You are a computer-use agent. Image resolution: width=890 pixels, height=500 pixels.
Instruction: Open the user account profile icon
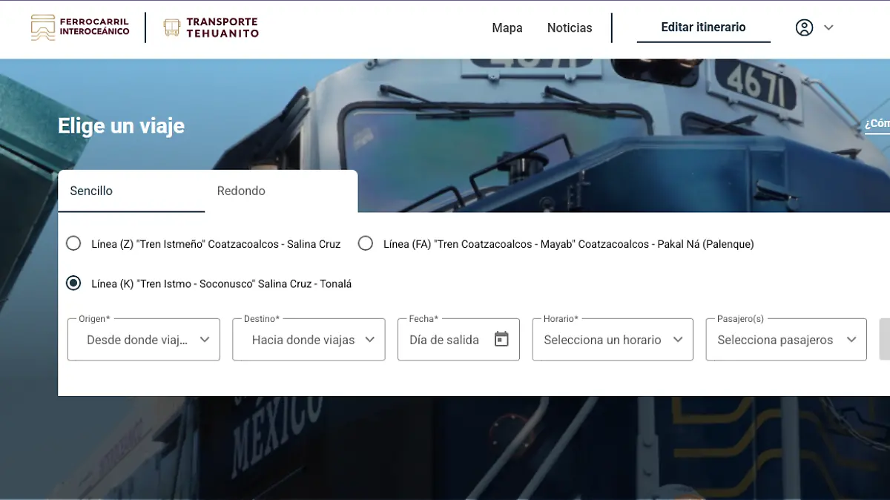coord(804,27)
